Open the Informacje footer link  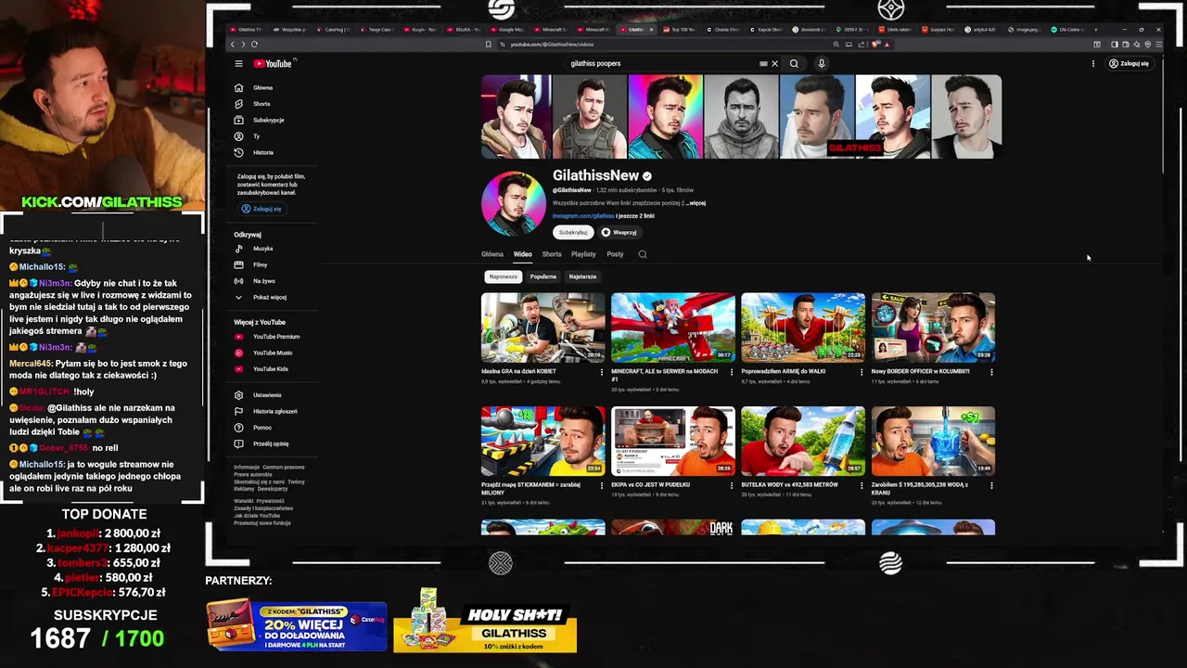[247, 468]
